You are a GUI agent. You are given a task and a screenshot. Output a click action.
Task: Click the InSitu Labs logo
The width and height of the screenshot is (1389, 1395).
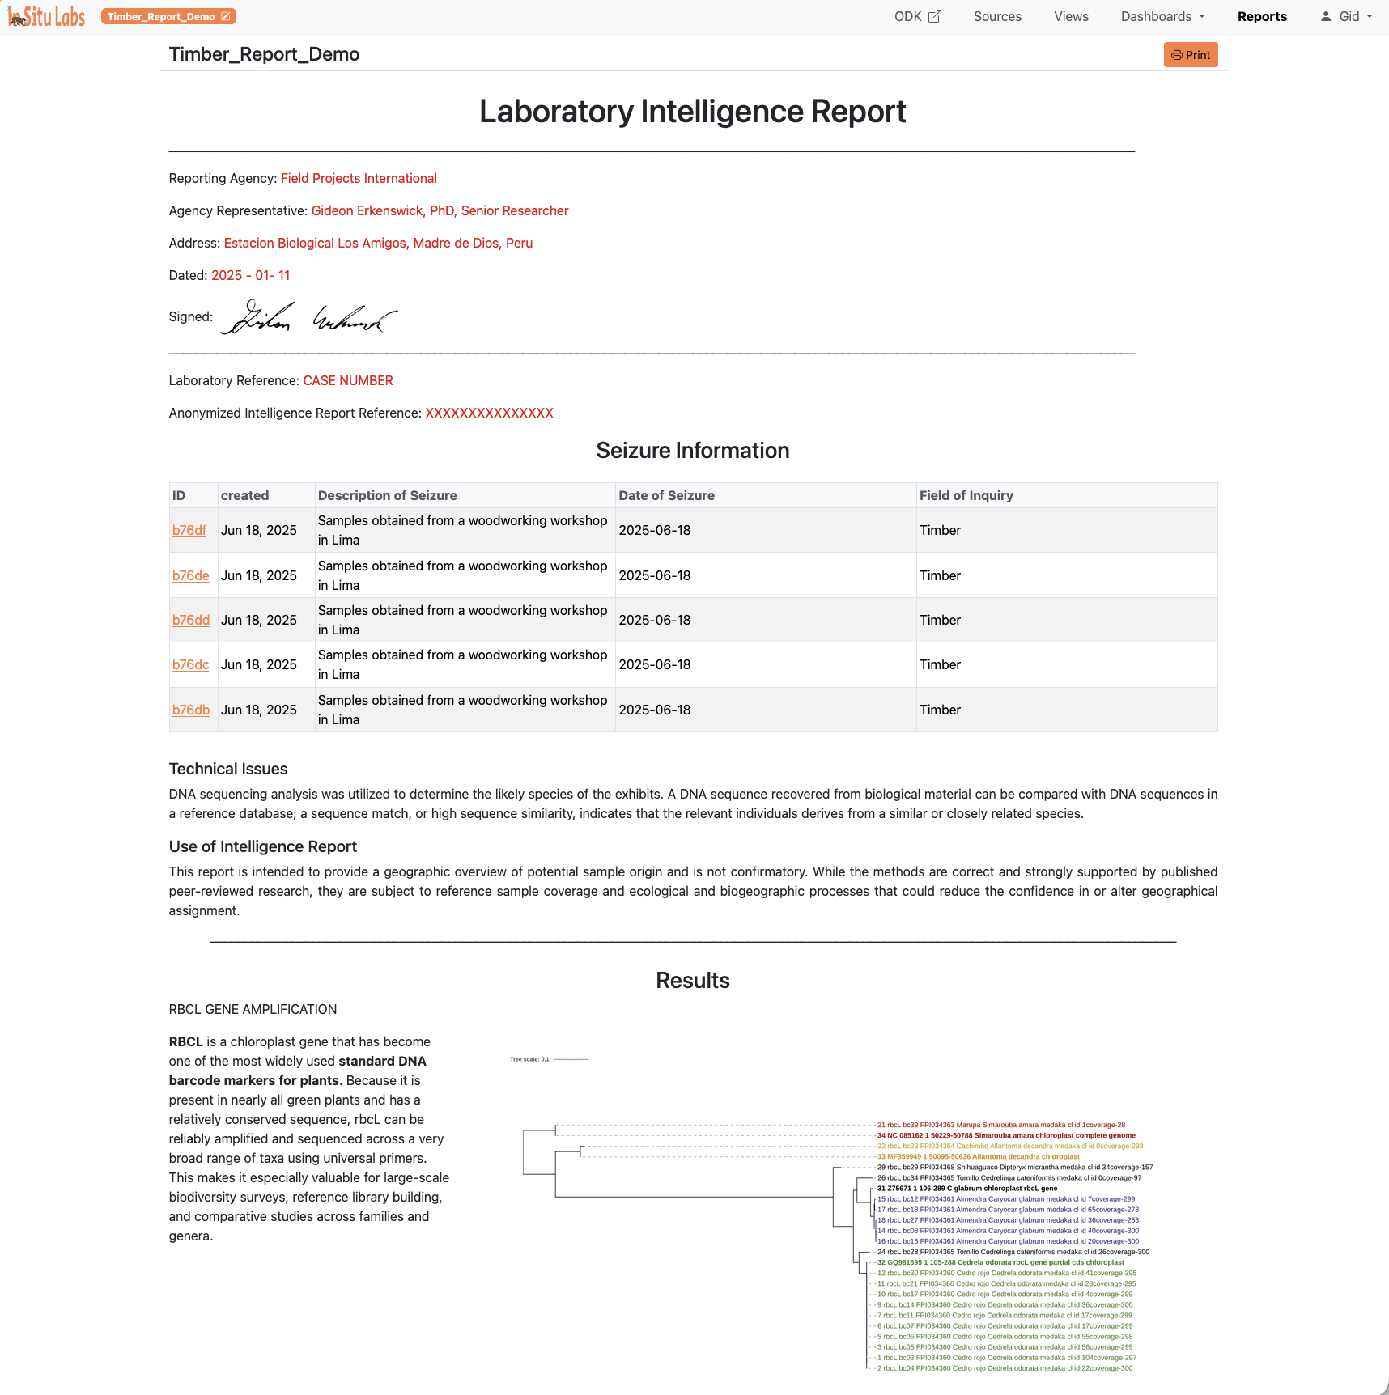[46, 16]
